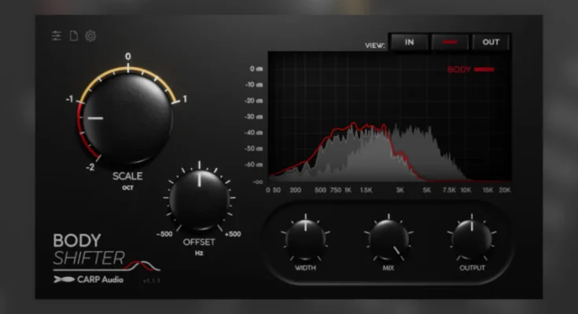Image resolution: width=578 pixels, height=314 pixels.
Task: Click the spectrum analyzer display
Action: pos(389,118)
